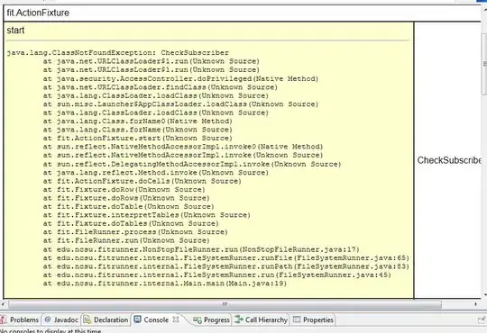Click the Declaration tab icon
This screenshot has width=487, height=333.
coord(87,319)
